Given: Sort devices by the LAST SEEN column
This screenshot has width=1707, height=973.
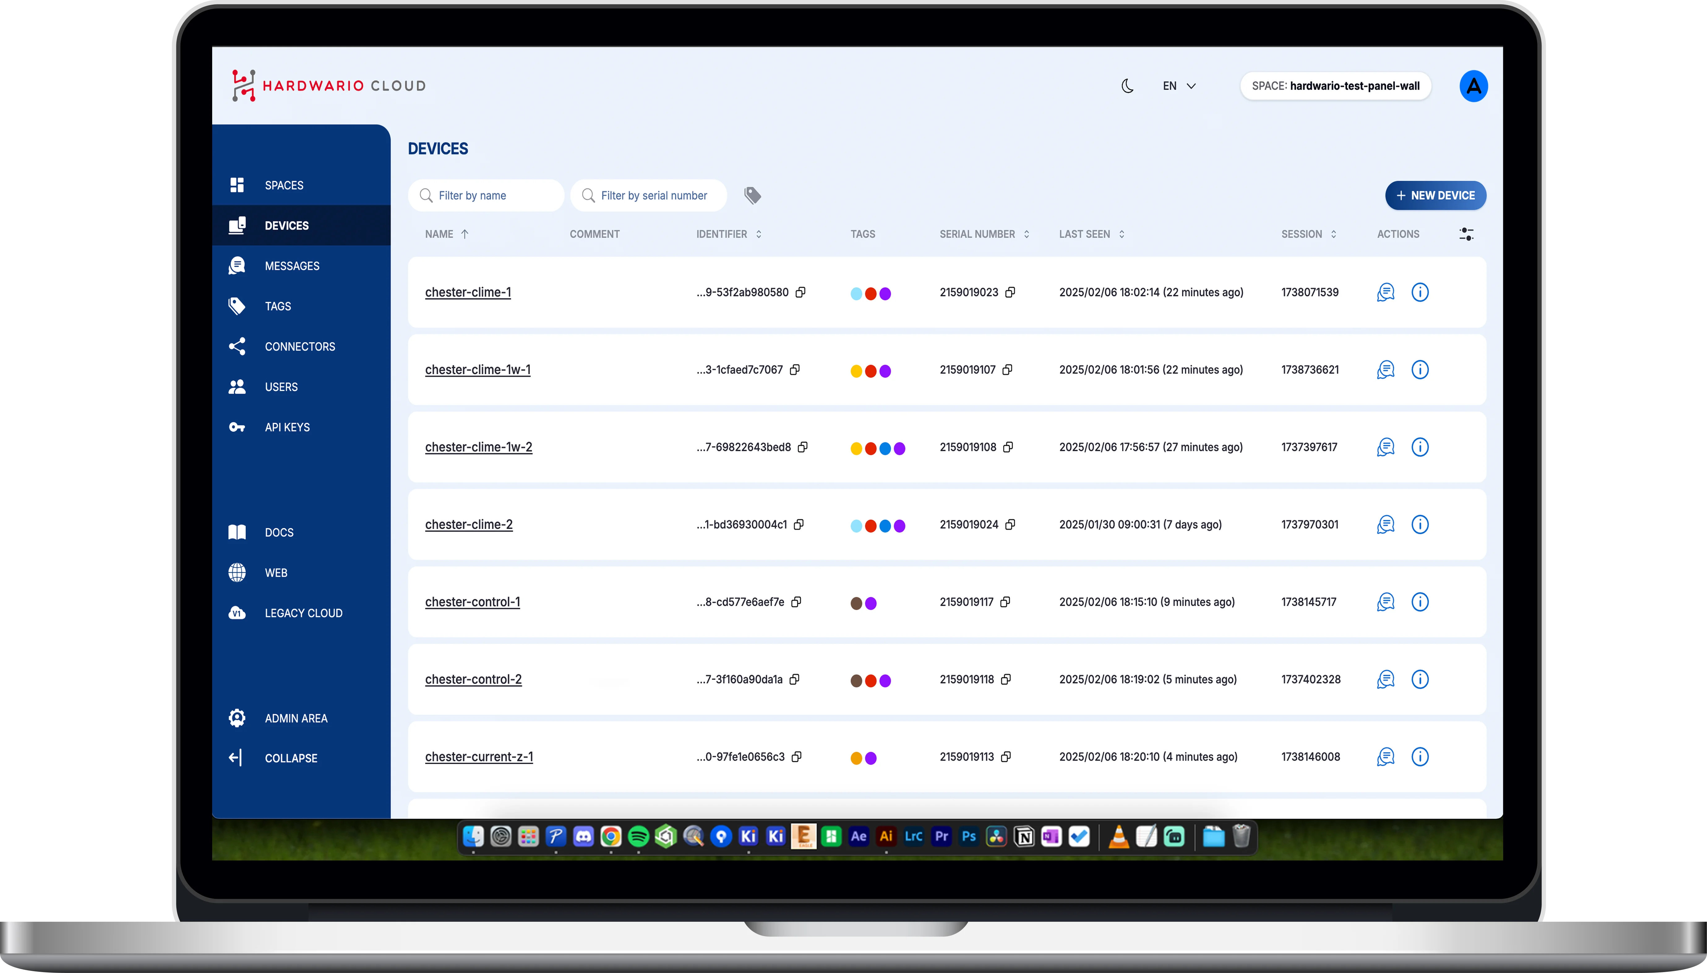Looking at the screenshot, I should 1091,234.
